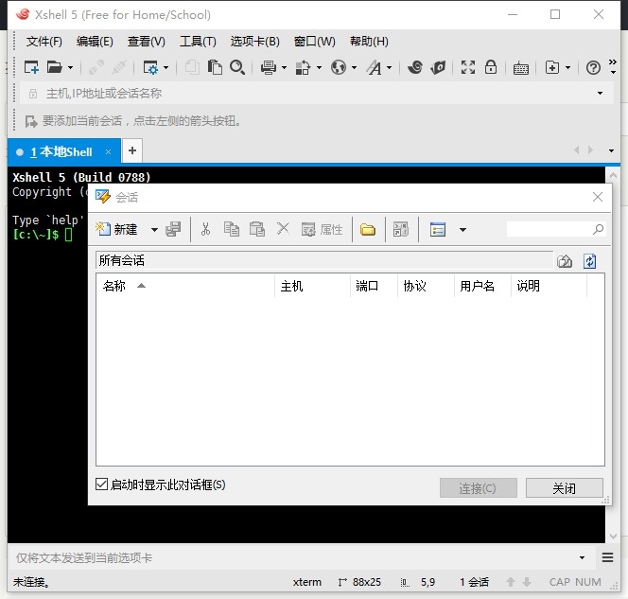Open the 工具(T) menu

click(198, 42)
